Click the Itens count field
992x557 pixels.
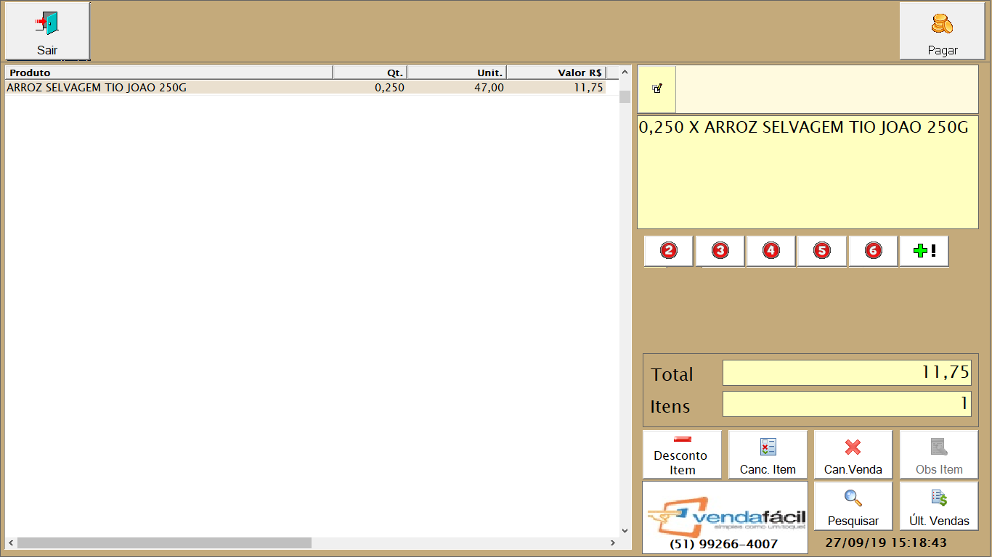(x=847, y=404)
